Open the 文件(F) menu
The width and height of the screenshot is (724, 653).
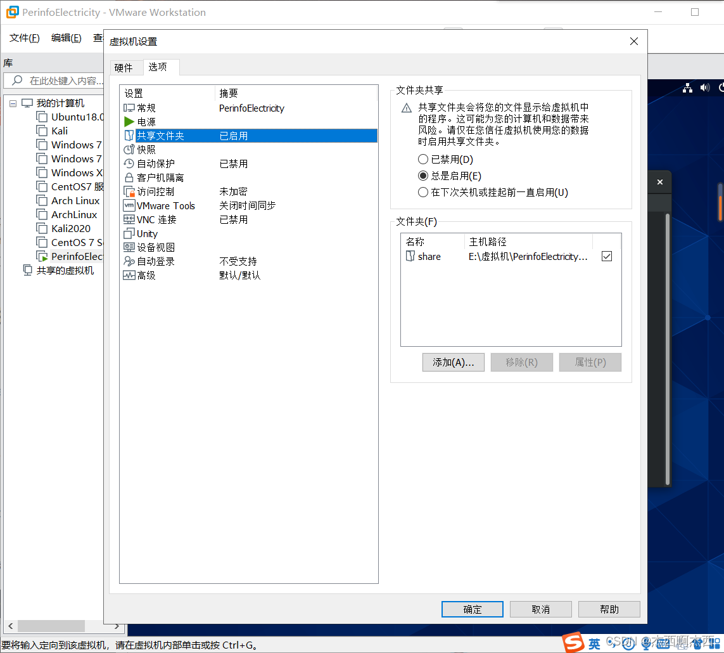click(25, 38)
